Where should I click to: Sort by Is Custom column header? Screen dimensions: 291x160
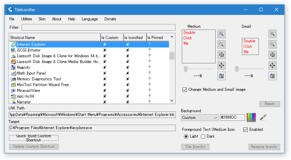tap(112, 38)
